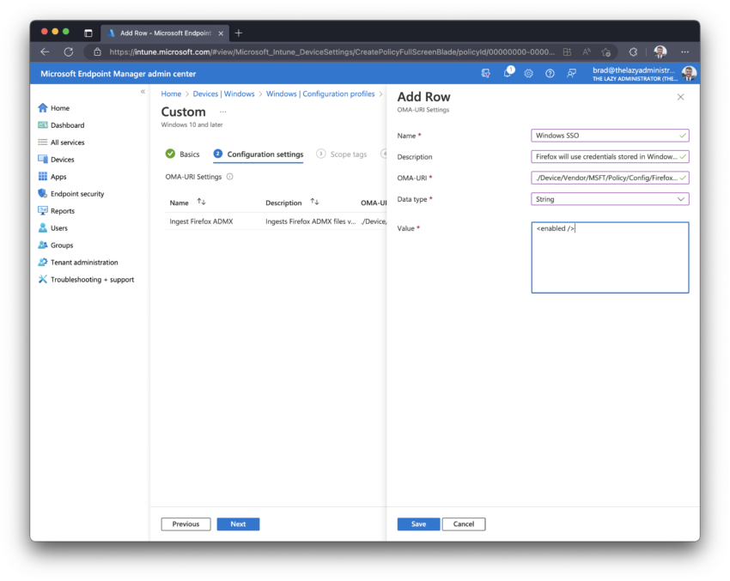Open portal settings gear icon
Screen dimensions: 730x581
[x=528, y=73]
